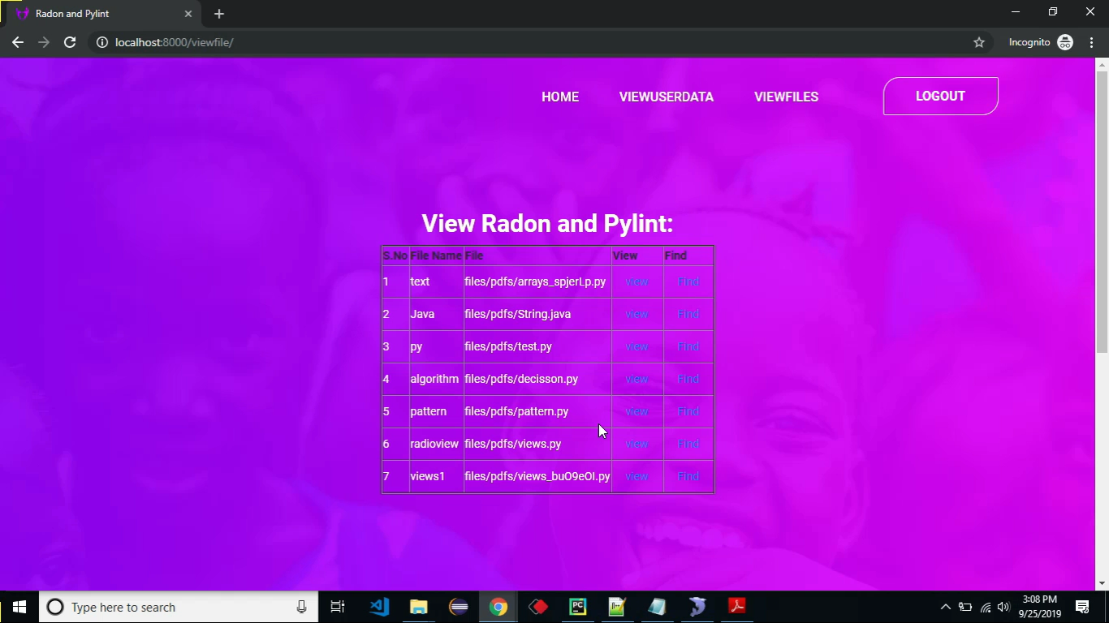Image resolution: width=1109 pixels, height=623 pixels.
Task: Select file path files/pdfs/arrays_spjerLp.py
Action: (535, 281)
